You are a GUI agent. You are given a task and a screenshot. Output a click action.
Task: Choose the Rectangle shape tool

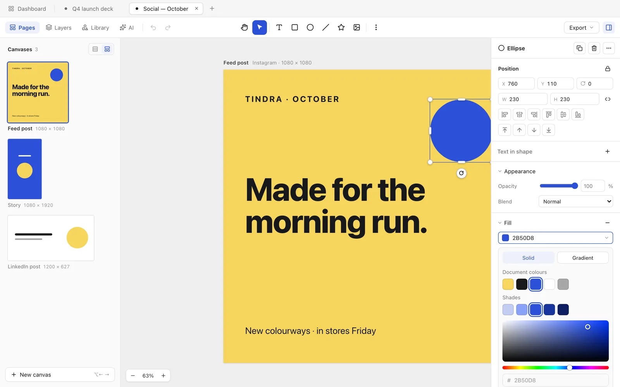click(x=294, y=27)
